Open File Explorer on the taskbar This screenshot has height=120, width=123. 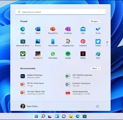coord(71,116)
